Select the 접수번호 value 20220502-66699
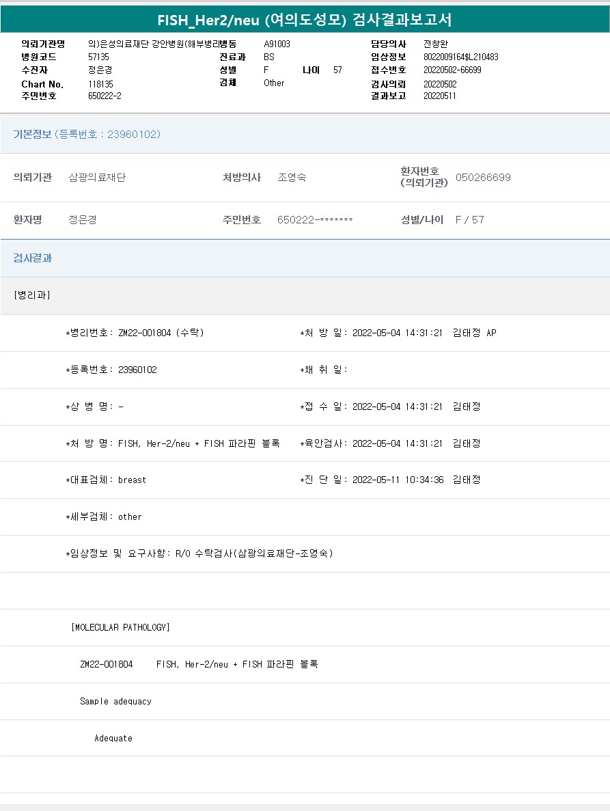 pos(452,70)
